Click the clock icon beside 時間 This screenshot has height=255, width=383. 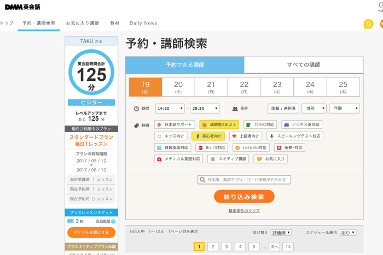coord(136,109)
